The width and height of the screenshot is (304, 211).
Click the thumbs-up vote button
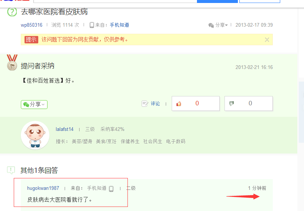pos(195,103)
